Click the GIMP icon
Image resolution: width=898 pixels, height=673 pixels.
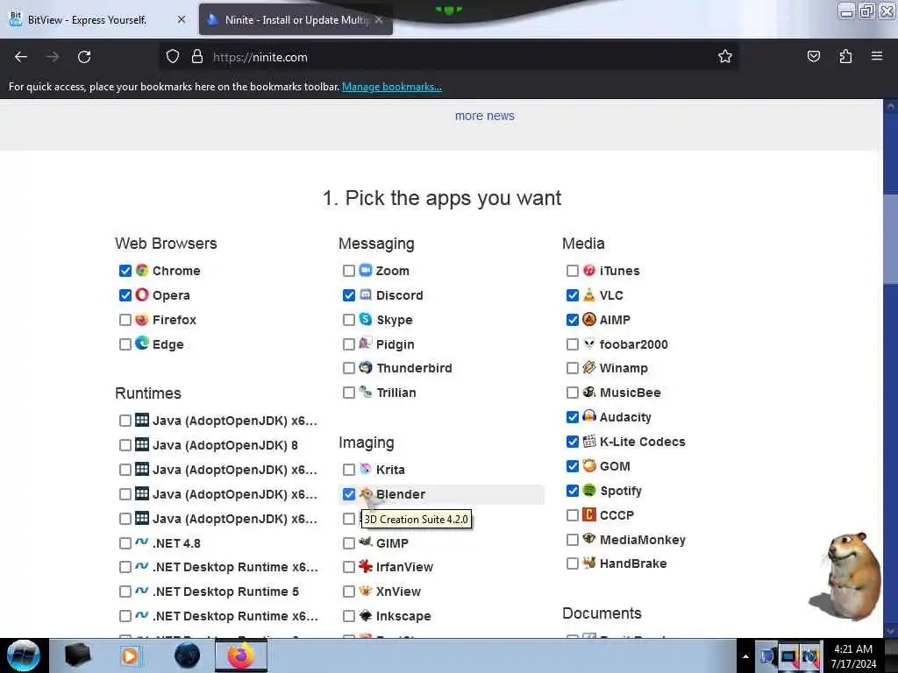[x=366, y=542]
